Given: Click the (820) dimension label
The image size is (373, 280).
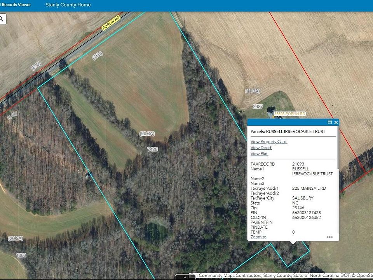Looking at the screenshot, I should pyautogui.click(x=36, y=66).
